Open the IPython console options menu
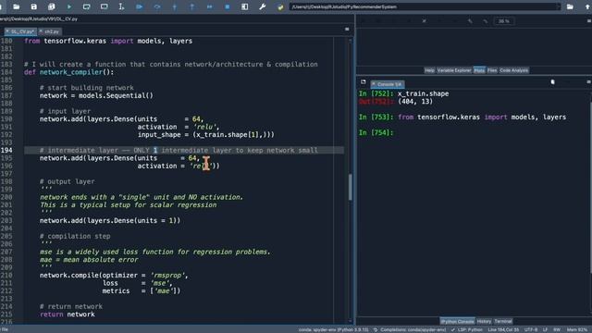 tap(589, 82)
